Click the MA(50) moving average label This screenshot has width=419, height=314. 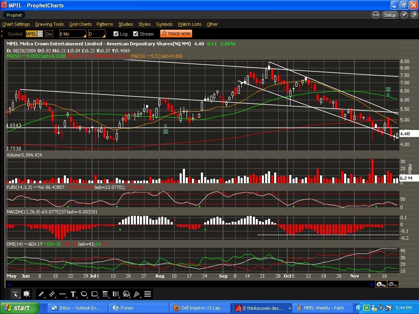click(x=36, y=56)
